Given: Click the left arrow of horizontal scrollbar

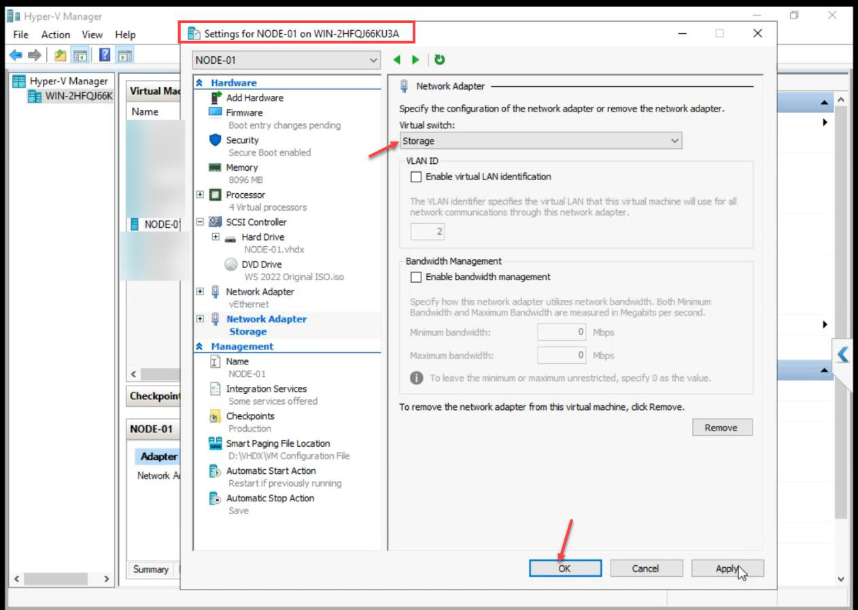Looking at the screenshot, I should point(133,374).
